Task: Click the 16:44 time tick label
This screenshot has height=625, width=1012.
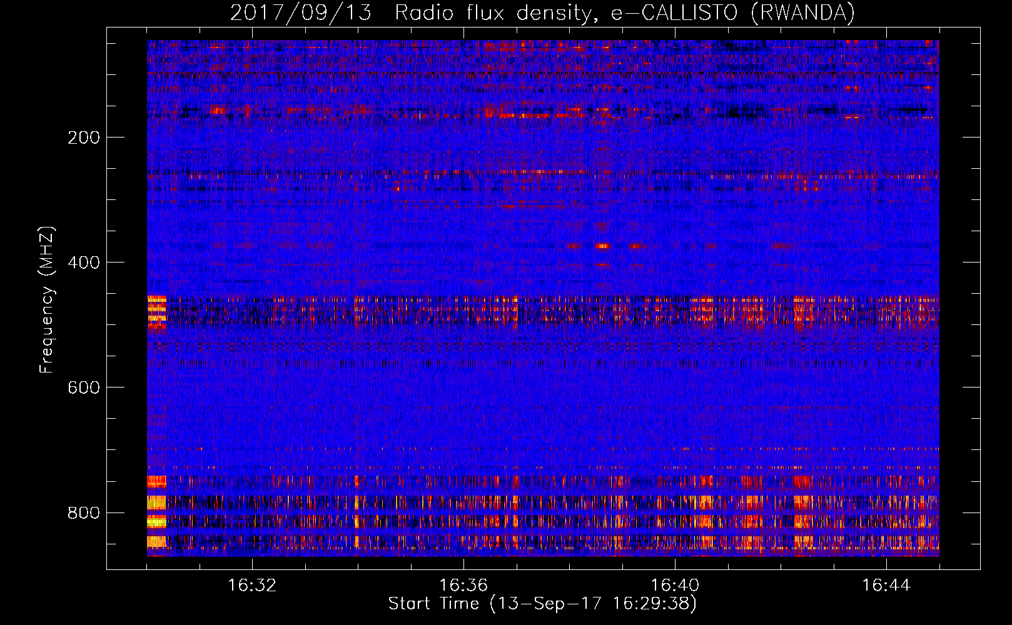Action: (x=886, y=586)
